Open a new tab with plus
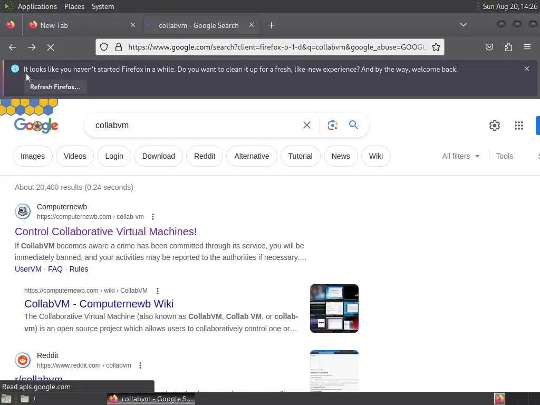This screenshot has height=405, width=540. 272,25
